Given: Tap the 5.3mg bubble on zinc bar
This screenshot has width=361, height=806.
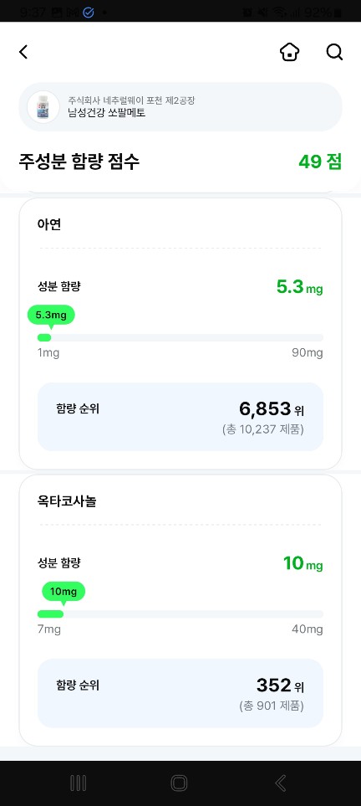Looking at the screenshot, I should coord(51,315).
